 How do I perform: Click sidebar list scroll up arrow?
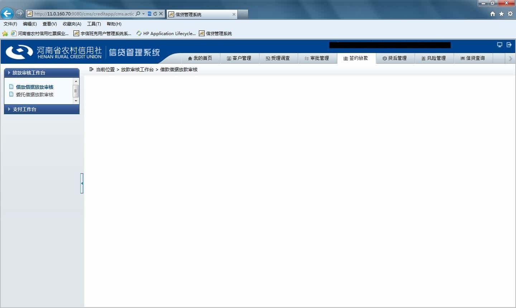coord(76,81)
